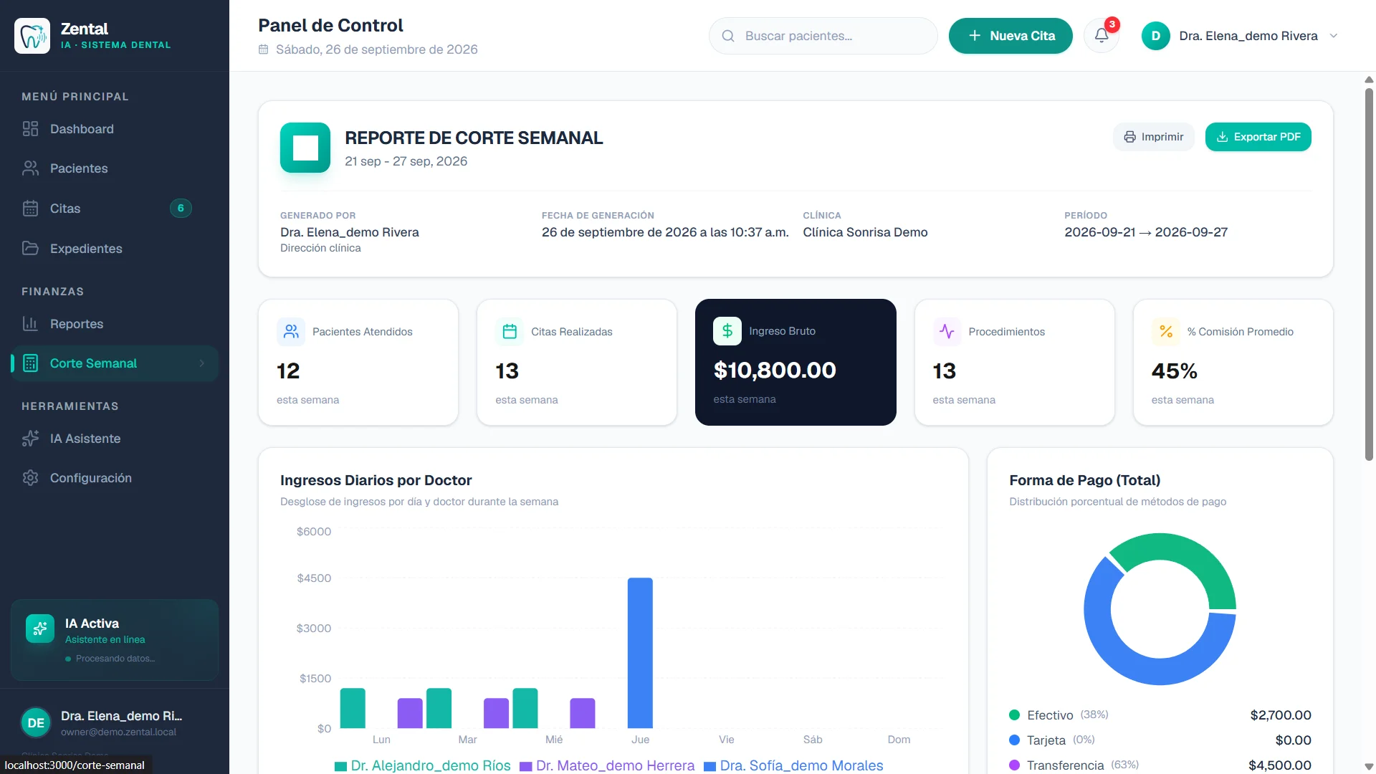The height and width of the screenshot is (774, 1376).
Task: Open the notifications bell
Action: (x=1102, y=36)
